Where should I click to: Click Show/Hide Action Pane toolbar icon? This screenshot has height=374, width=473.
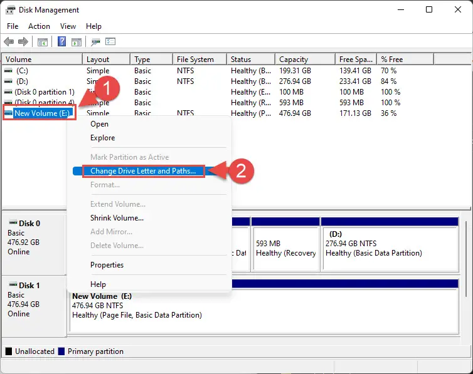tap(77, 42)
